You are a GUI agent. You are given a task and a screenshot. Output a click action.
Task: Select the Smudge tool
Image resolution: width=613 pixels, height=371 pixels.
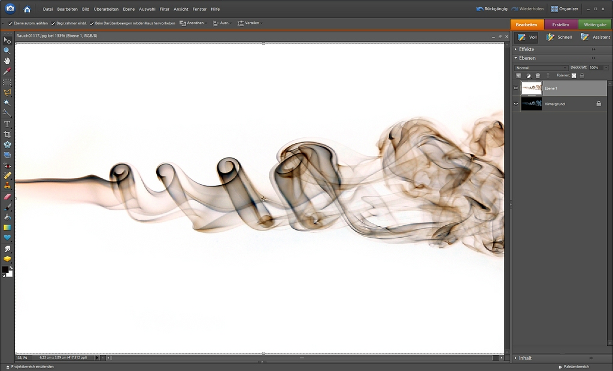[x=7, y=249]
